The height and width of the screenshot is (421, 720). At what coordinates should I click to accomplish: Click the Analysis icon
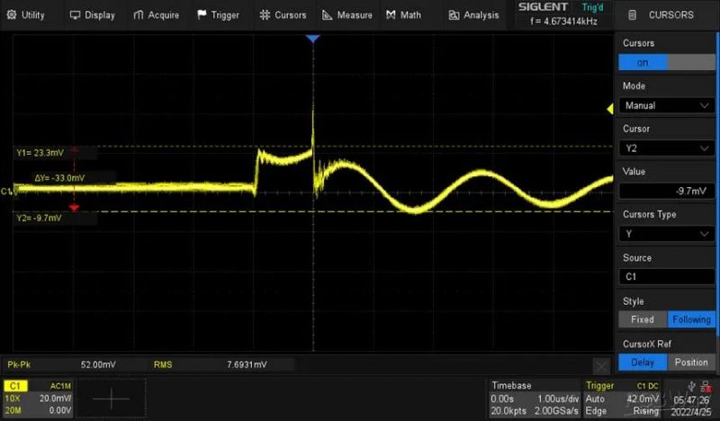[x=454, y=14]
